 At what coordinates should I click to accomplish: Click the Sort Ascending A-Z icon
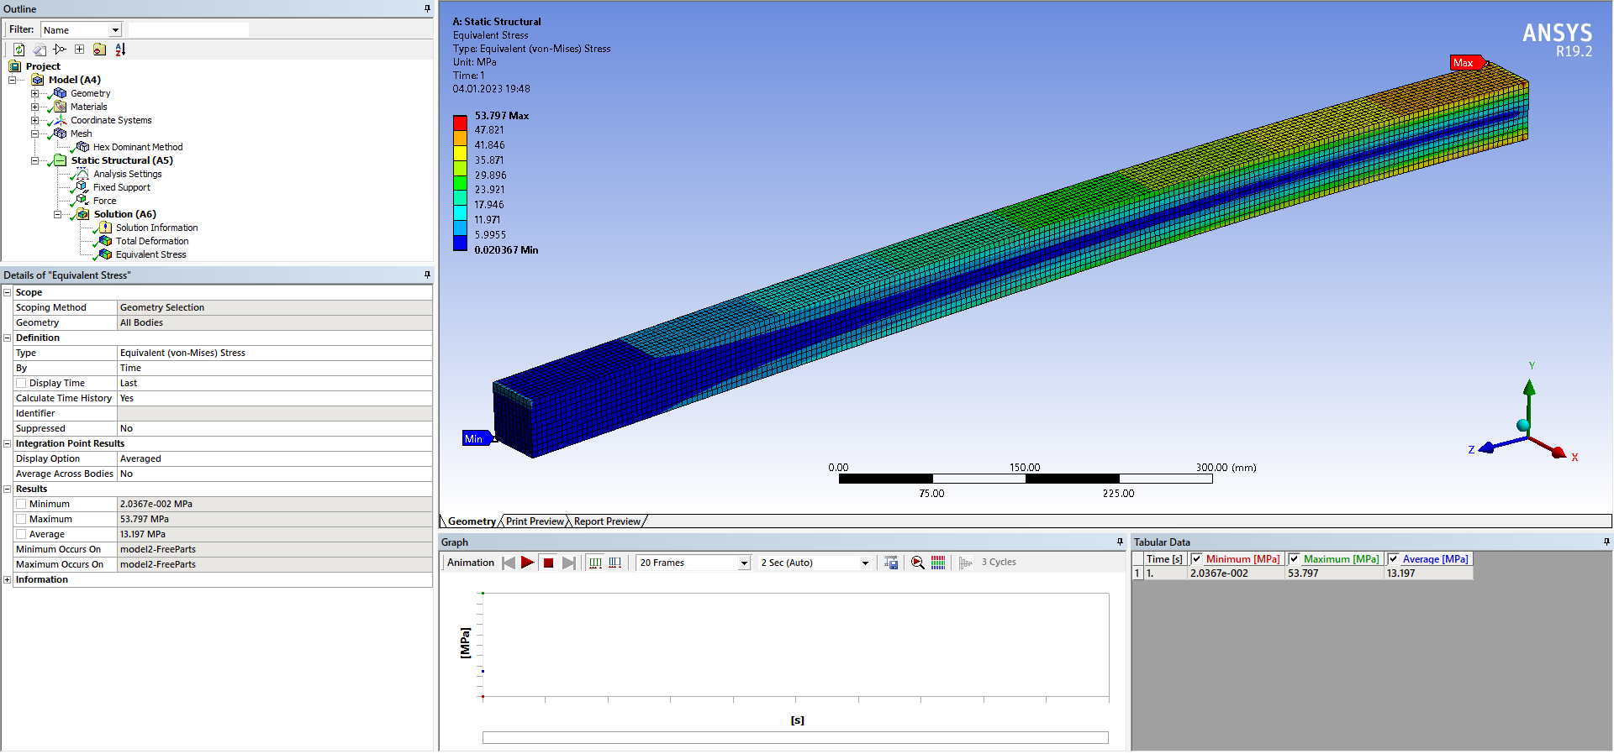(120, 50)
